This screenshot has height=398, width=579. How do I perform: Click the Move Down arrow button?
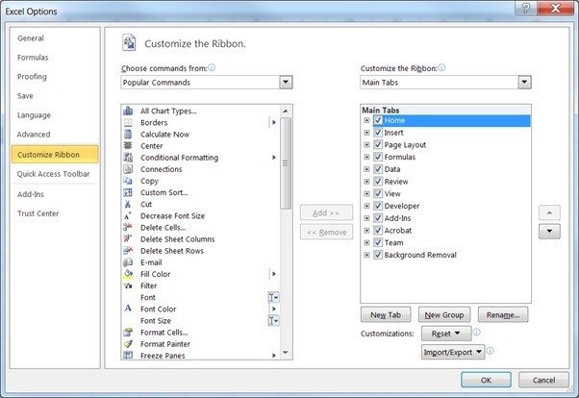(x=549, y=231)
